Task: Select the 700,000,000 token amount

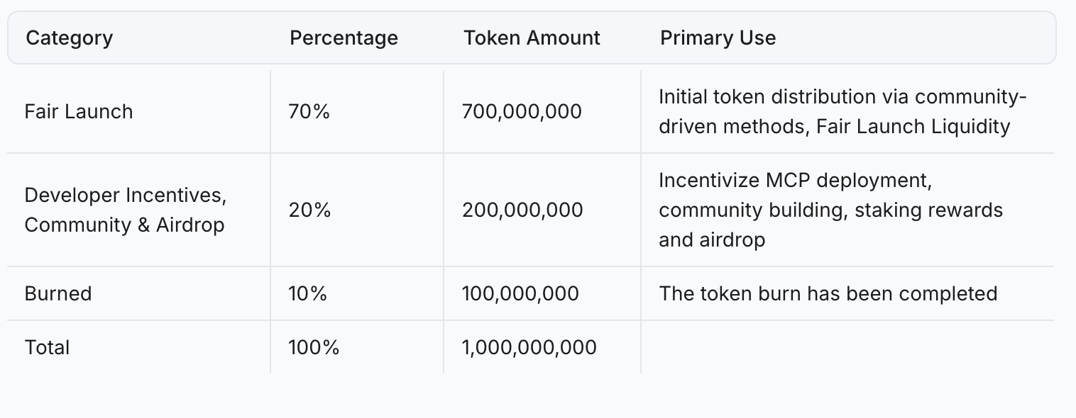Action: click(522, 111)
